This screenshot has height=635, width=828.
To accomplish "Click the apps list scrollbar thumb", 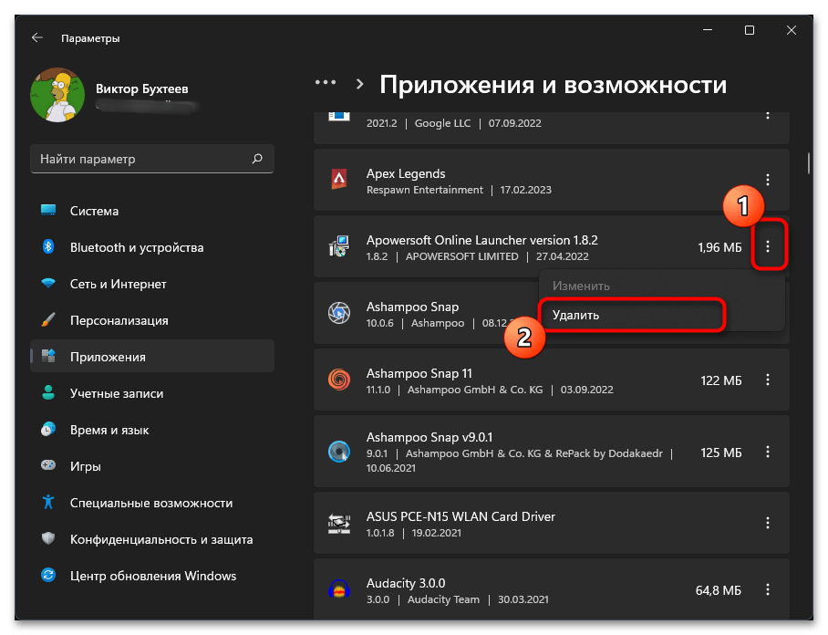I will coord(808,163).
